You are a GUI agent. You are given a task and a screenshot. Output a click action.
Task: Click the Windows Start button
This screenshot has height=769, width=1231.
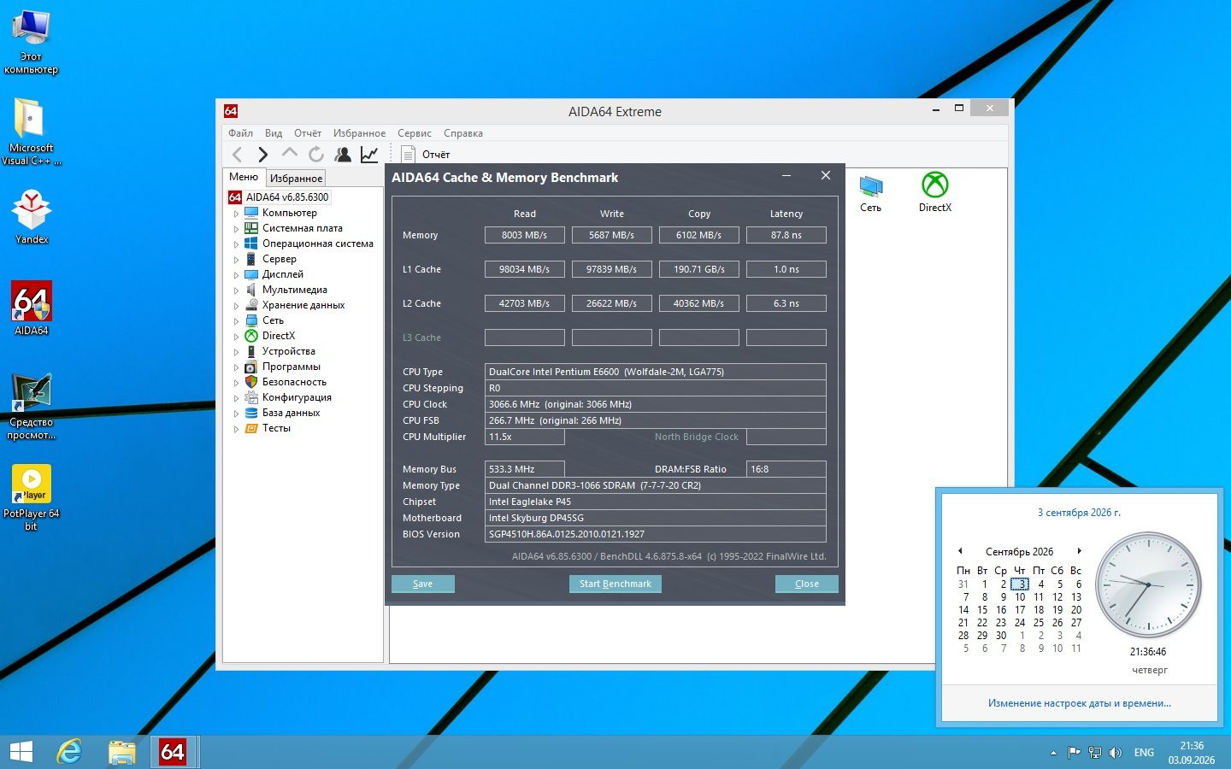(21, 752)
